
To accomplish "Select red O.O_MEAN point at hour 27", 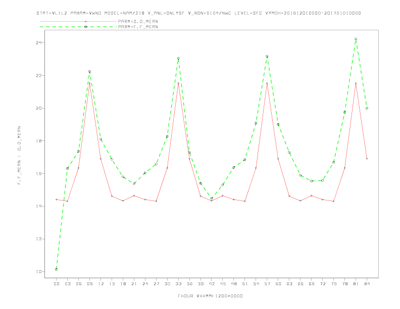I will click(x=156, y=201).
